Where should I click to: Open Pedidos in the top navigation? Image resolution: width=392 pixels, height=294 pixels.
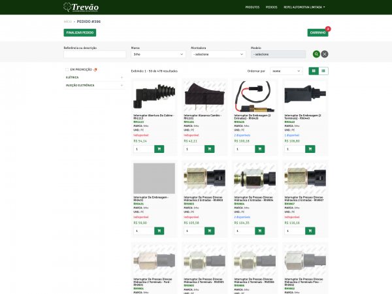271,7
